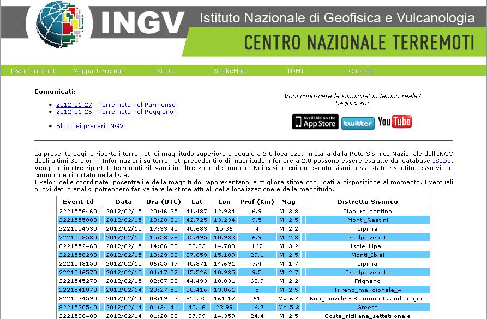This screenshot has height=319, width=487.
Task: Open the YouTube channel logo
Action: (x=395, y=122)
